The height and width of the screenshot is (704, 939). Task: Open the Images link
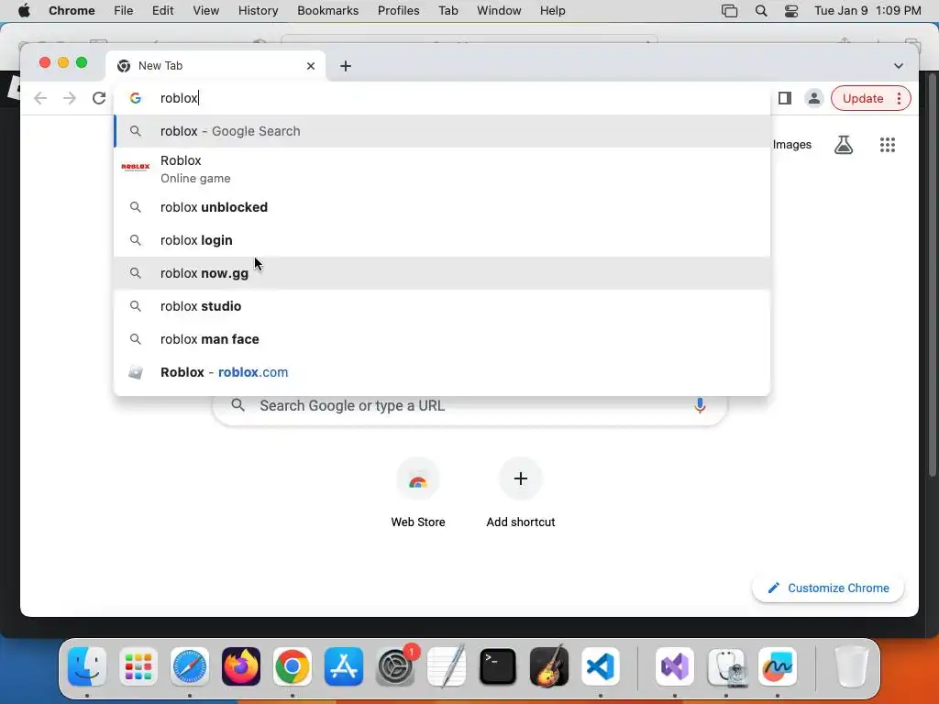click(x=791, y=144)
